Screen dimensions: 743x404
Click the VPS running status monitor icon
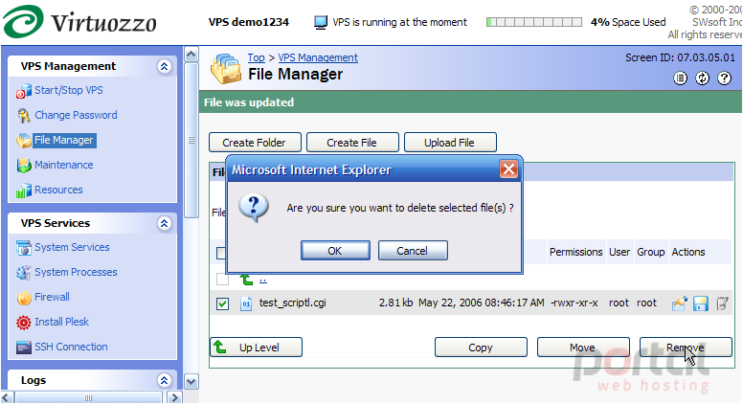[x=321, y=22]
